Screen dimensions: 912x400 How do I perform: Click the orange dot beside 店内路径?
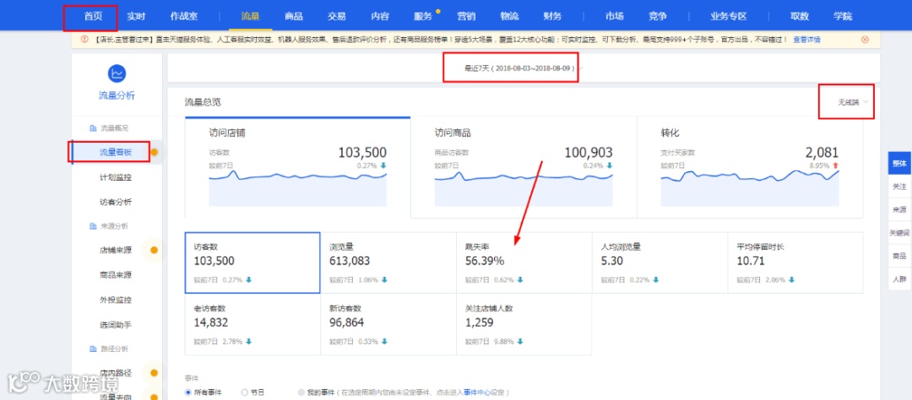coord(155,373)
